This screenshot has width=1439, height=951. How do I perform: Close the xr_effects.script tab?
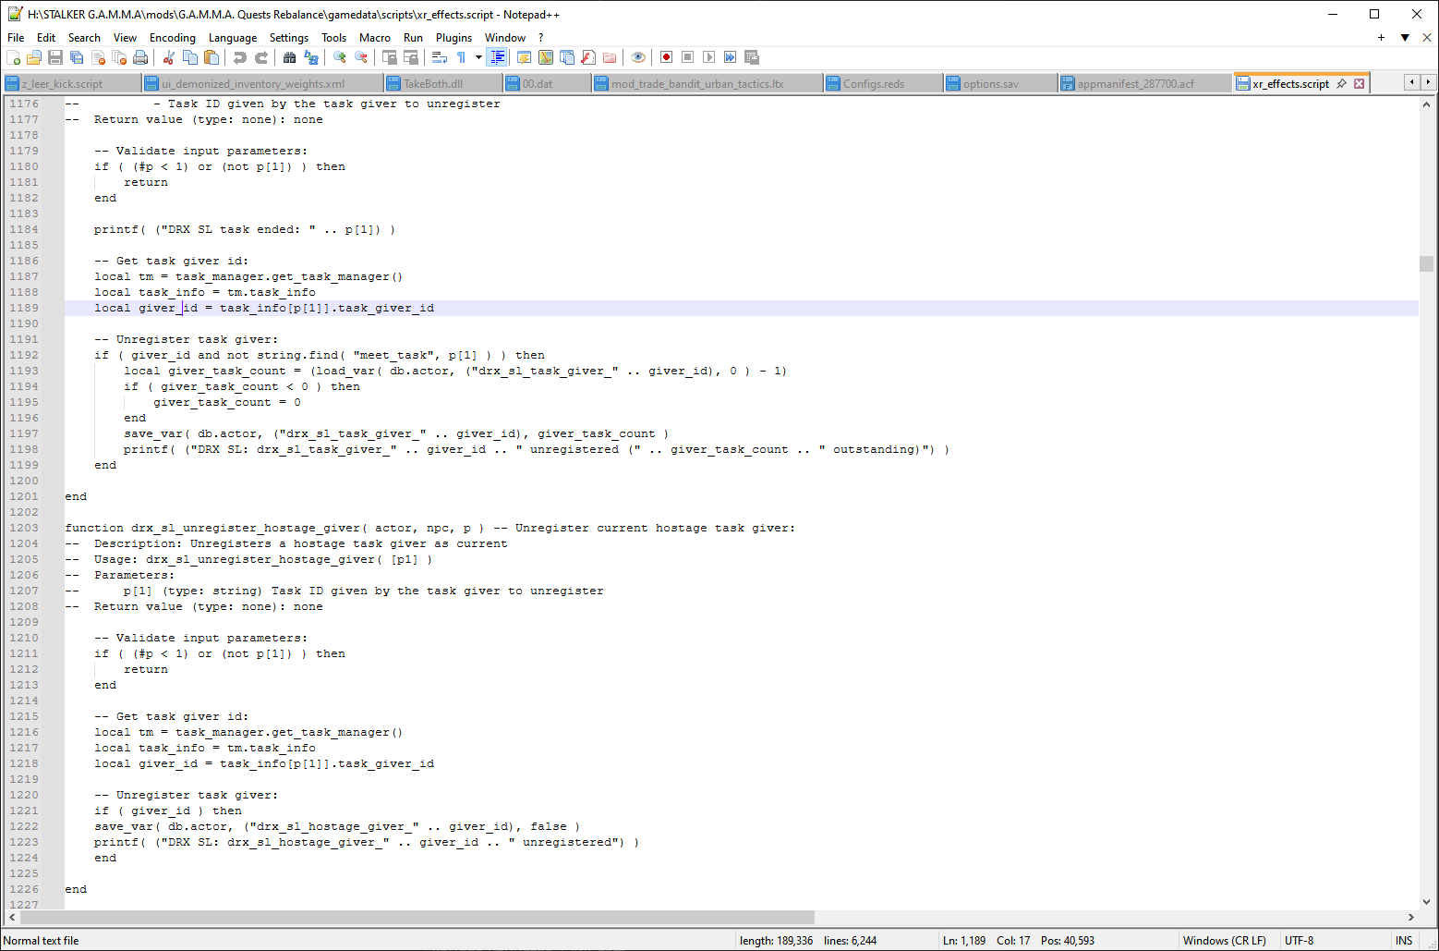(1359, 83)
